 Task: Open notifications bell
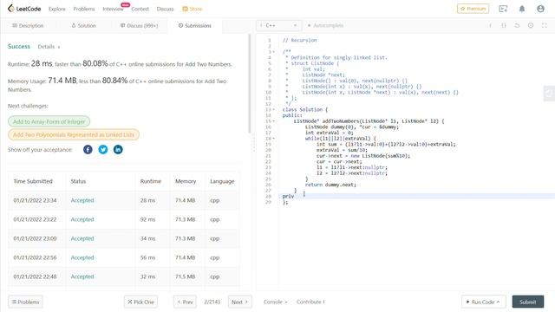(522, 9)
